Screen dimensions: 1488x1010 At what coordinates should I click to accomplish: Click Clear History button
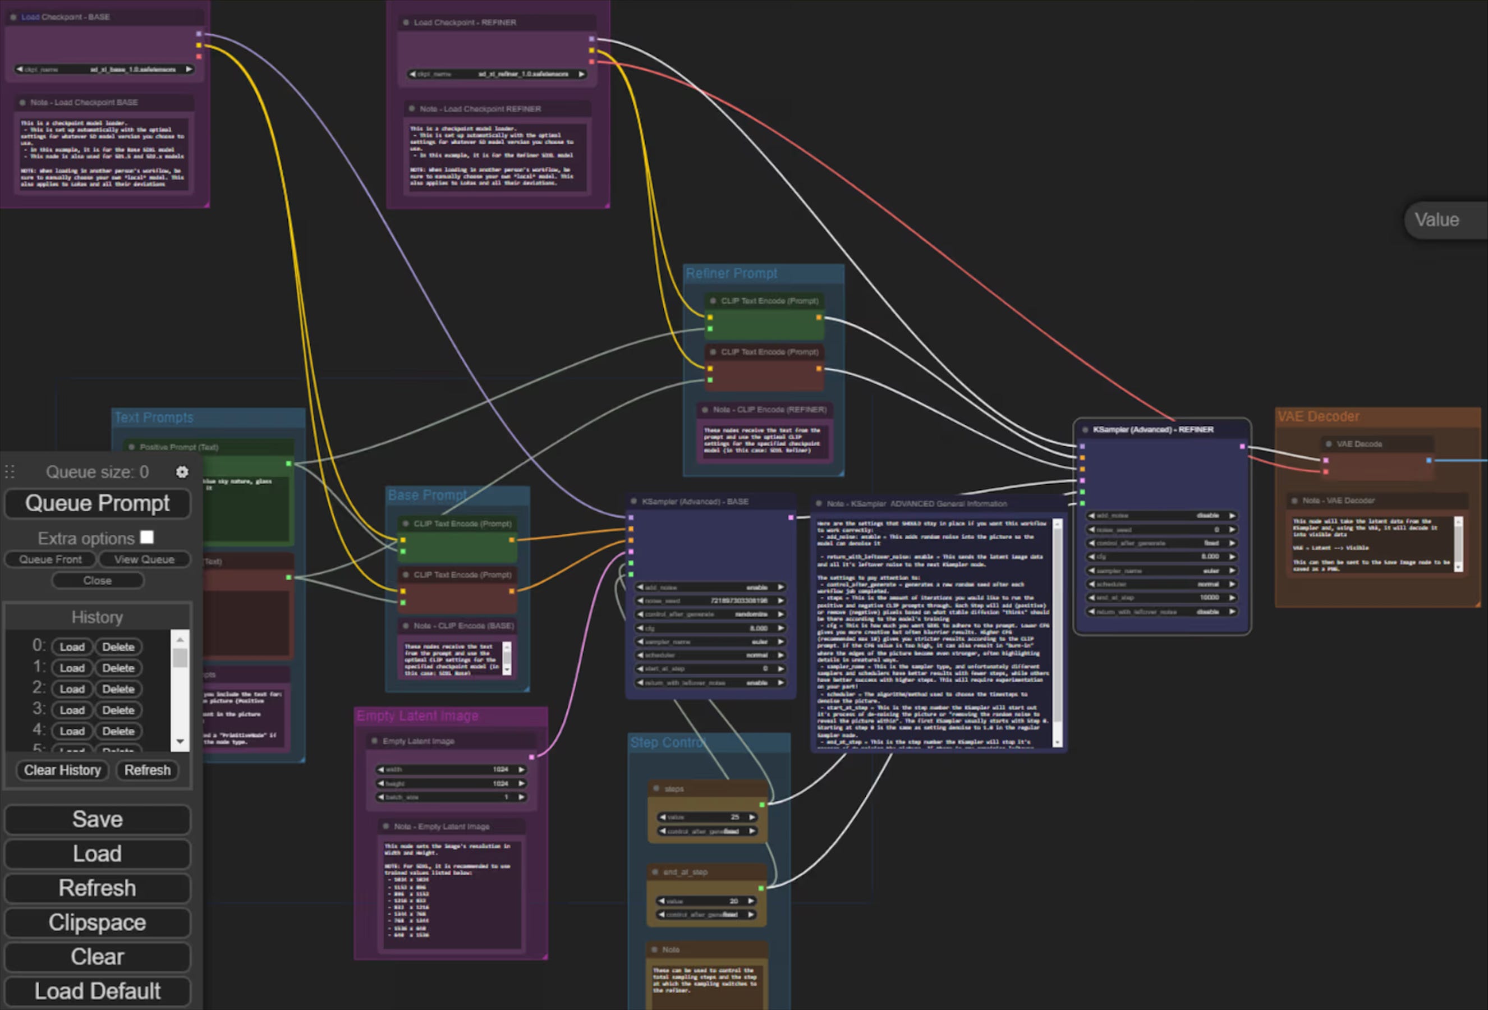[x=62, y=770]
